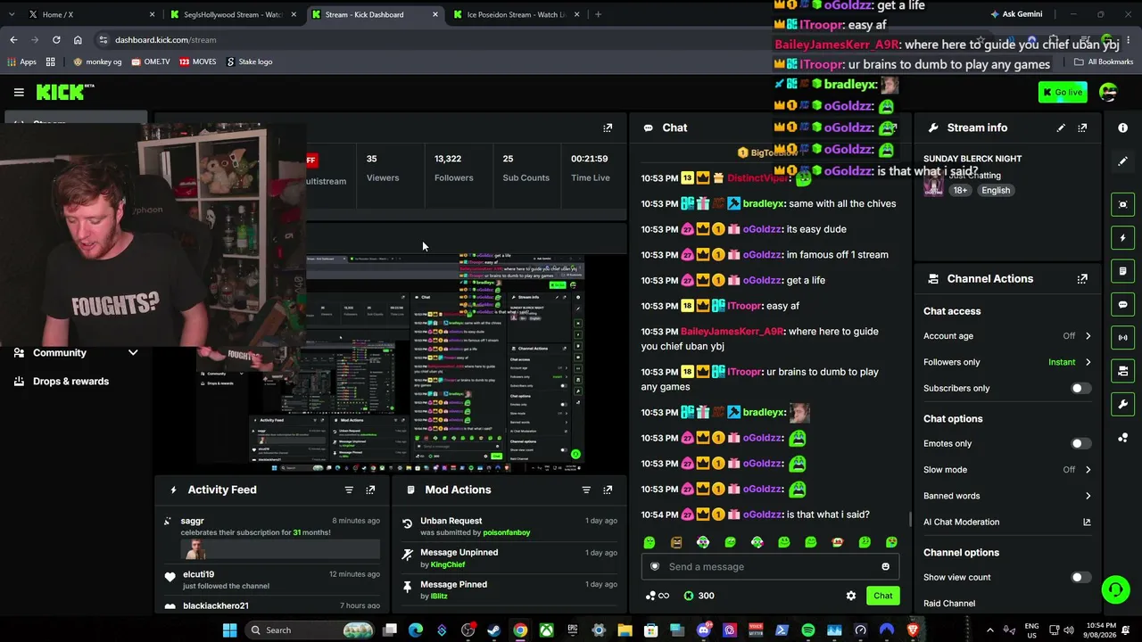Pop out the Channel Actions panel

[1082, 279]
